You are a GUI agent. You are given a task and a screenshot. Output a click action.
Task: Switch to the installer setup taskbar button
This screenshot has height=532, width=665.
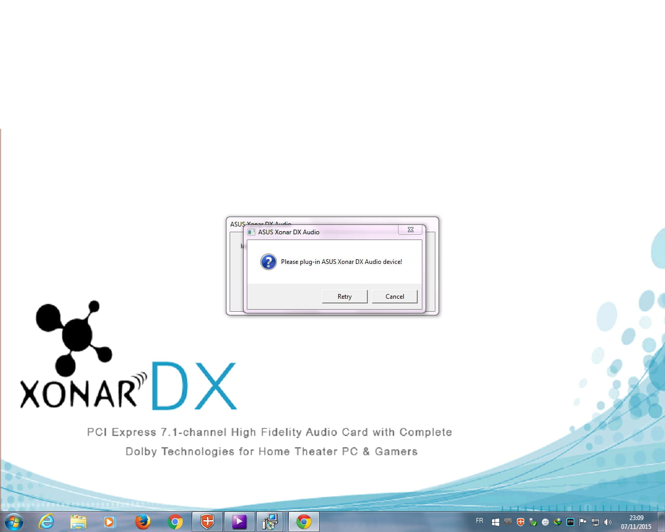click(x=270, y=522)
